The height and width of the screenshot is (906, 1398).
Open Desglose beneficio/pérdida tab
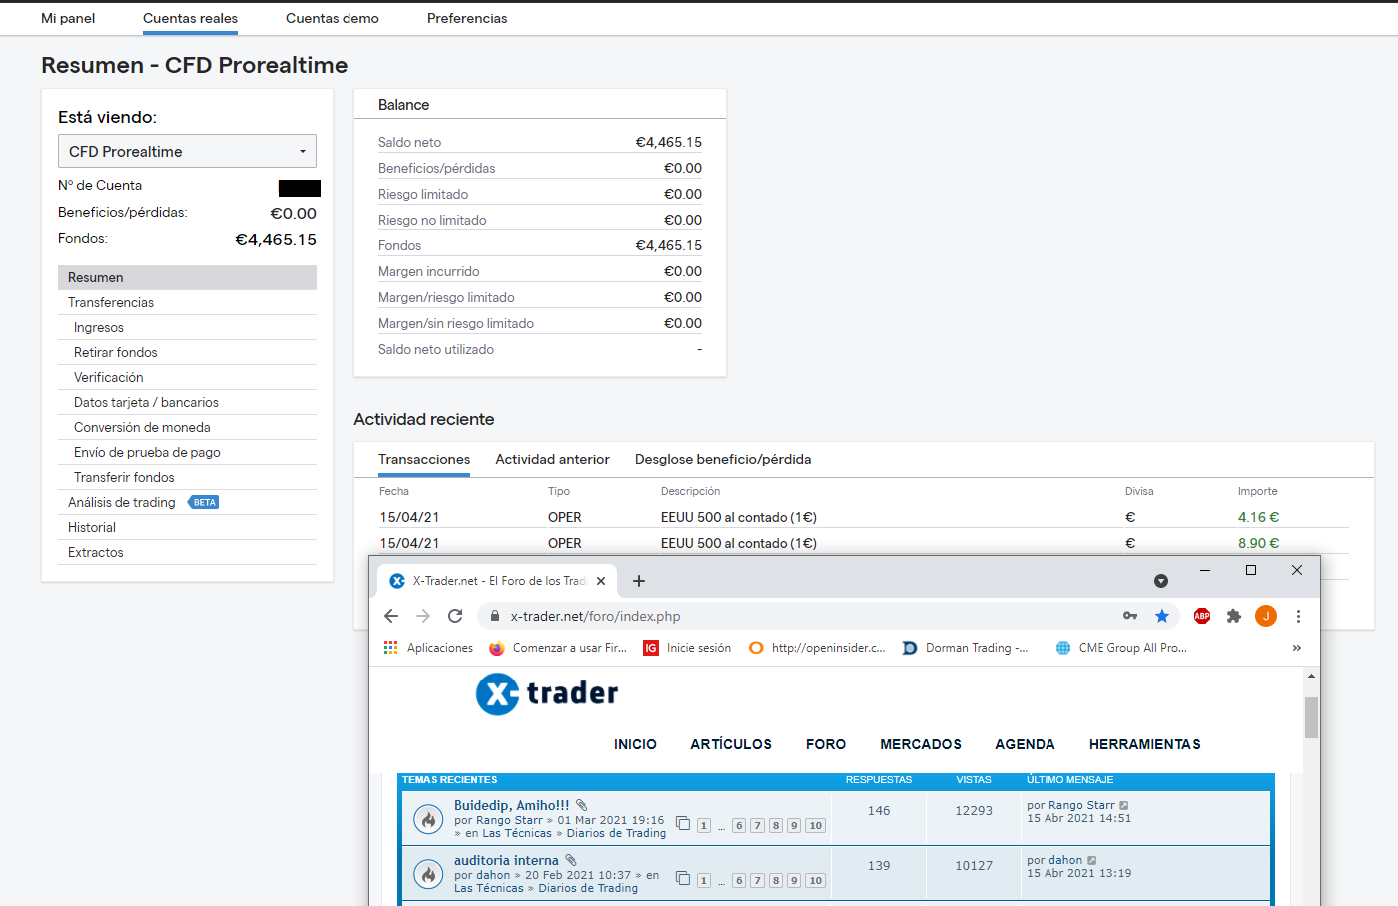coord(723,459)
